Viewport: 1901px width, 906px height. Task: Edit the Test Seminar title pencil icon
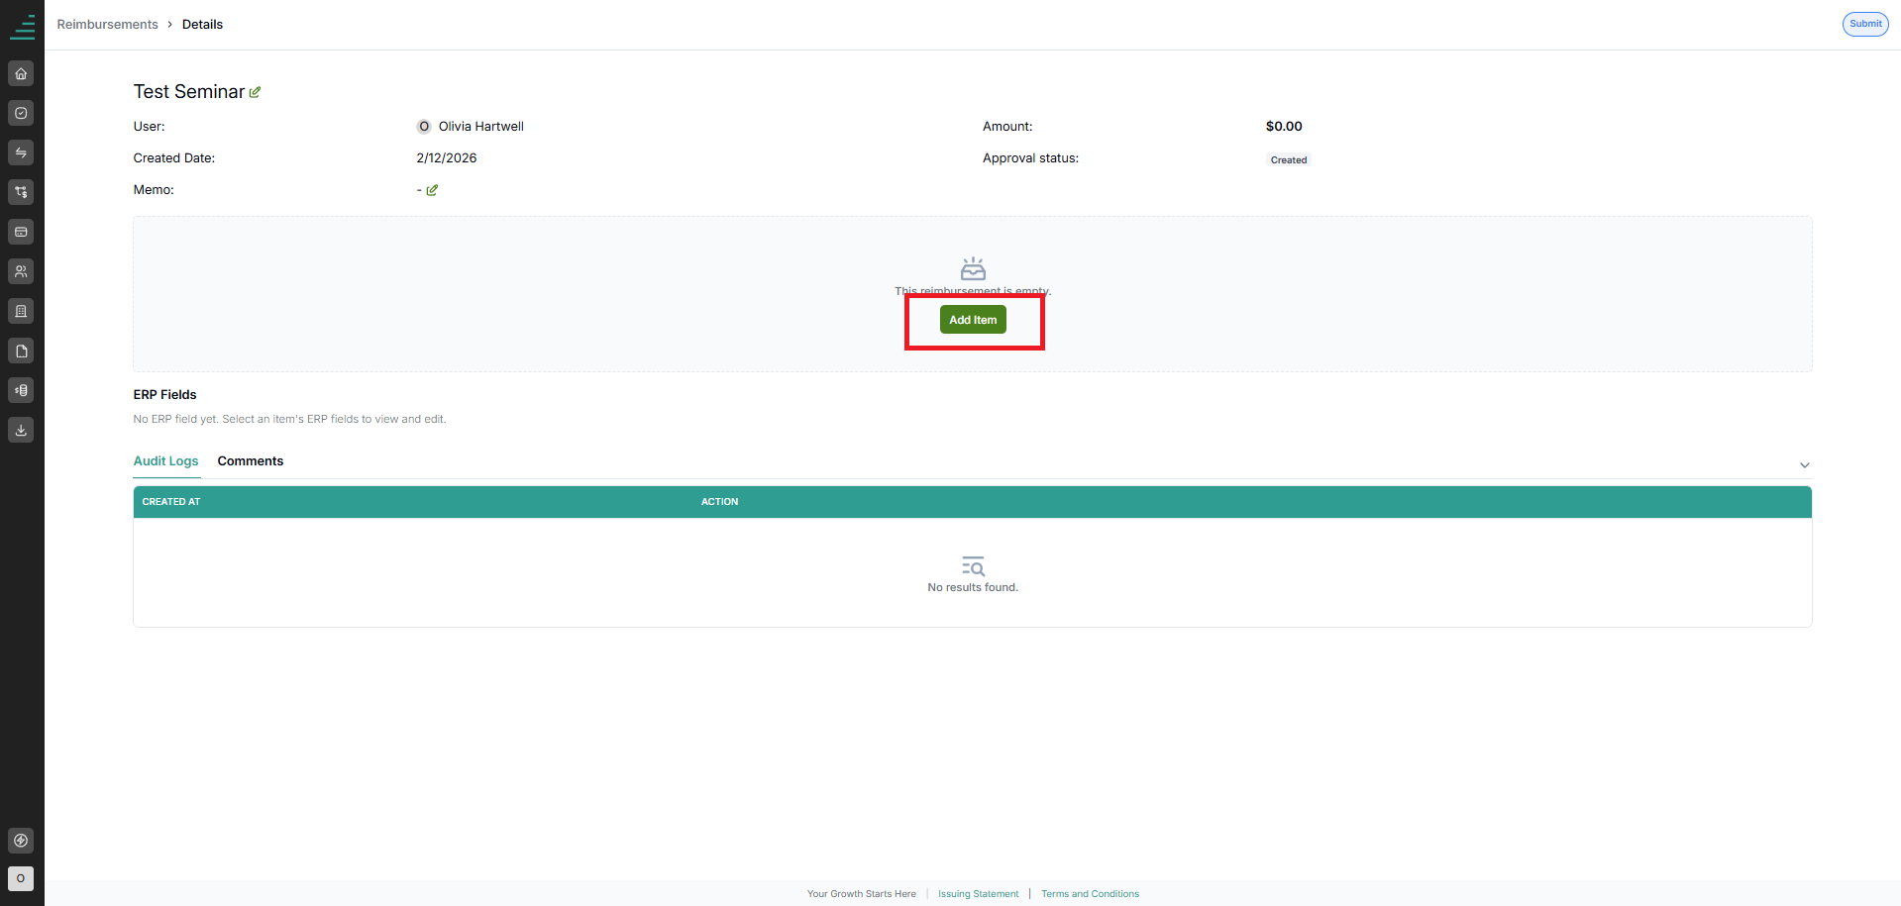[255, 92]
